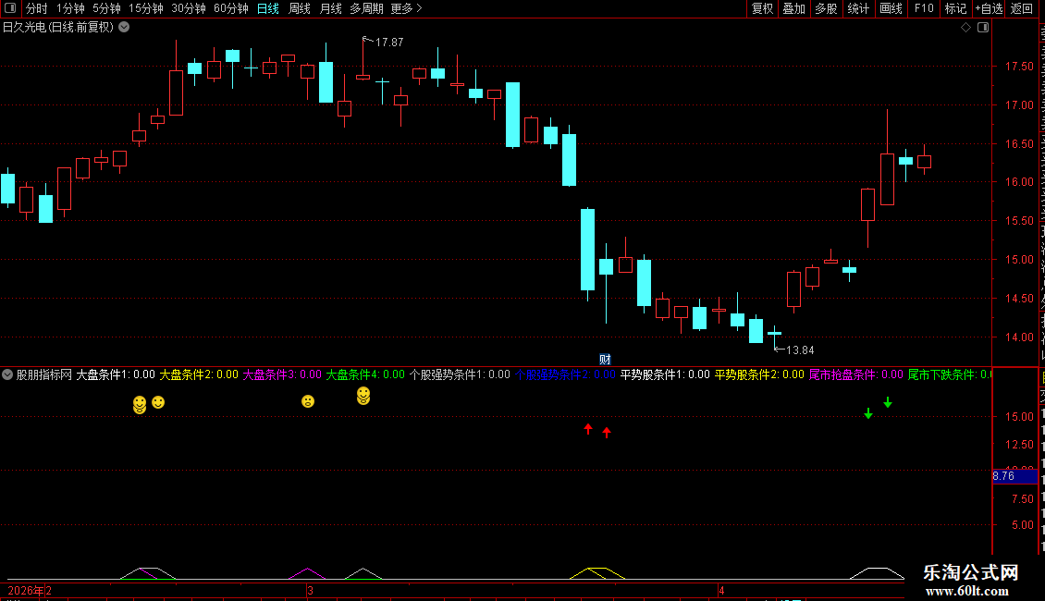Expand the 更多 periods menu
1045x601 pixels.
[x=406, y=8]
